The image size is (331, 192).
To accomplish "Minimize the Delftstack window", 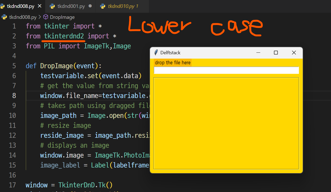I will (x=258, y=53).
